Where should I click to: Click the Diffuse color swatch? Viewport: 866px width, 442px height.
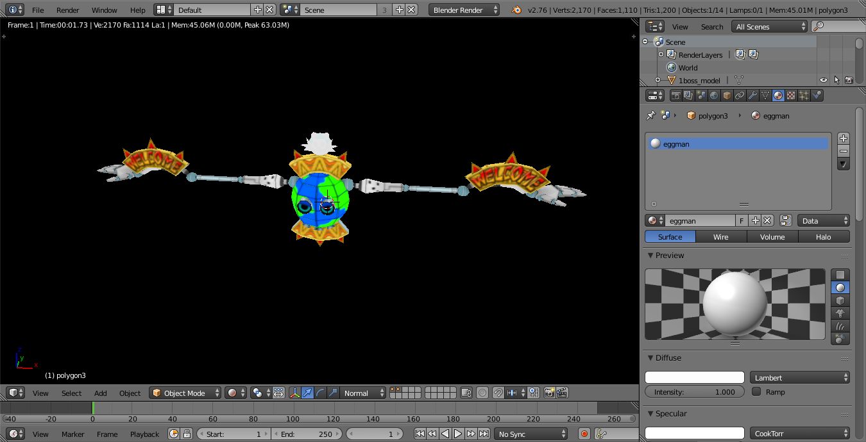click(x=695, y=377)
